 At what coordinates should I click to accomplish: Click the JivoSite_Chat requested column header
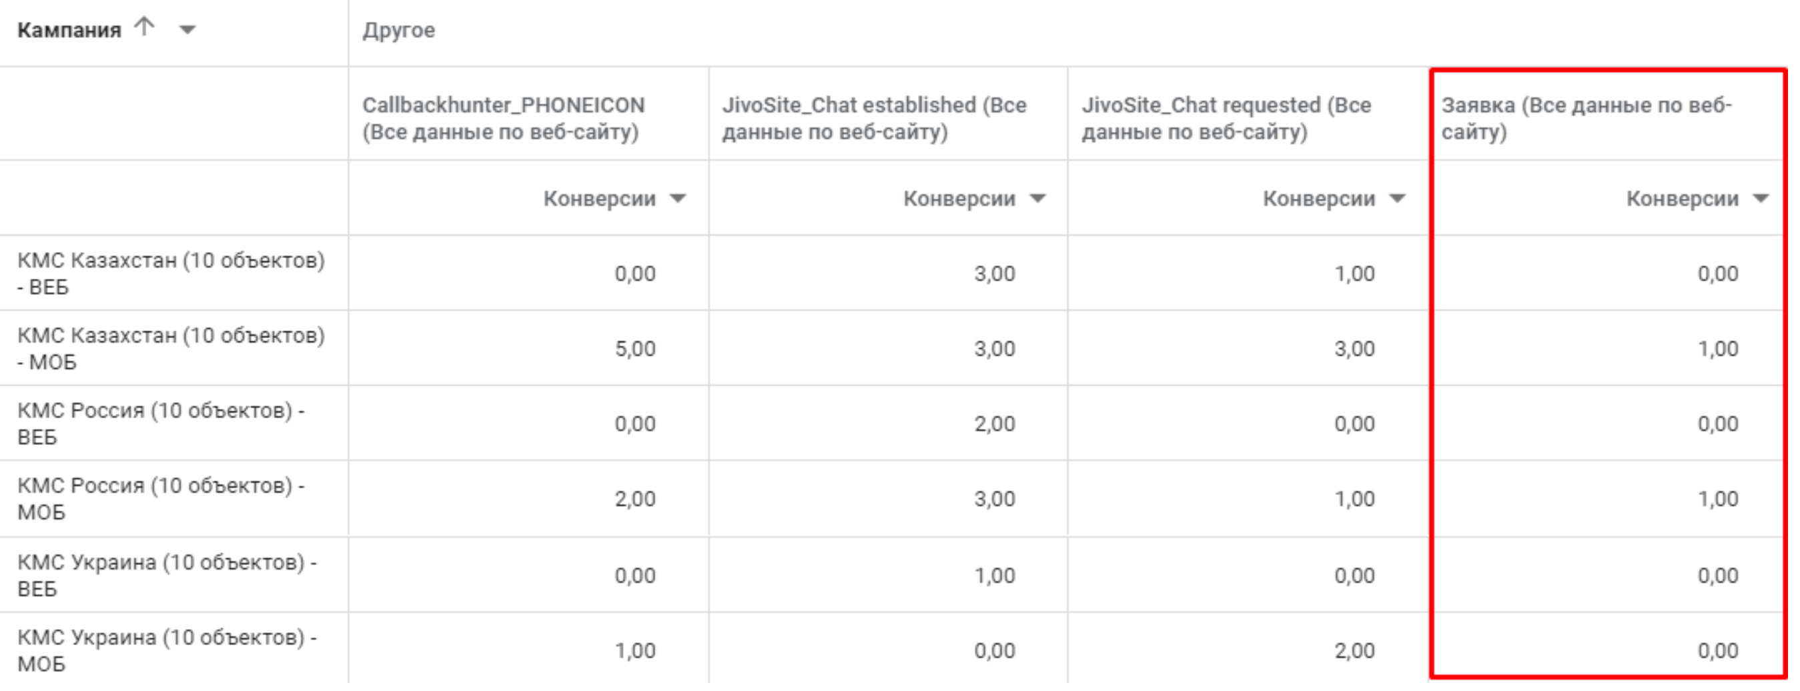[x=1226, y=118]
